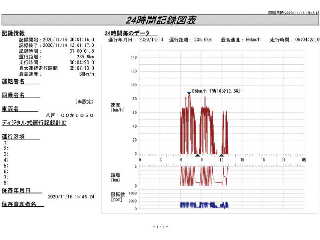Select the ディジタル式運行記録計ID heading
Screen dimensions: 320x240
pyautogui.click(x=34, y=123)
